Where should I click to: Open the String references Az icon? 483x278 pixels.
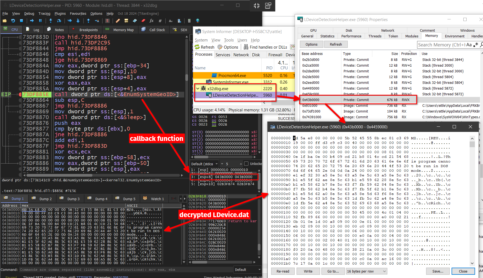tap(171, 21)
